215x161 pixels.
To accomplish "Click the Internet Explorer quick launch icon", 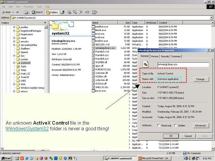I will click(27, 158).
